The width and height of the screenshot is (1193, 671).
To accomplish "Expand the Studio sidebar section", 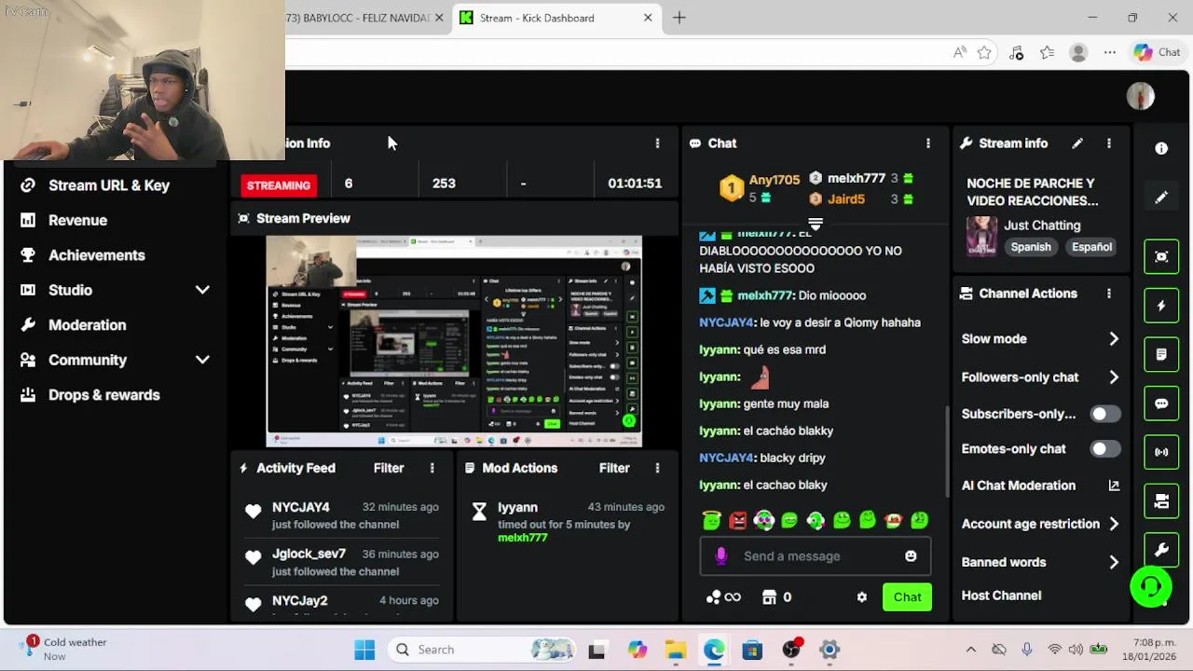I will [202, 290].
